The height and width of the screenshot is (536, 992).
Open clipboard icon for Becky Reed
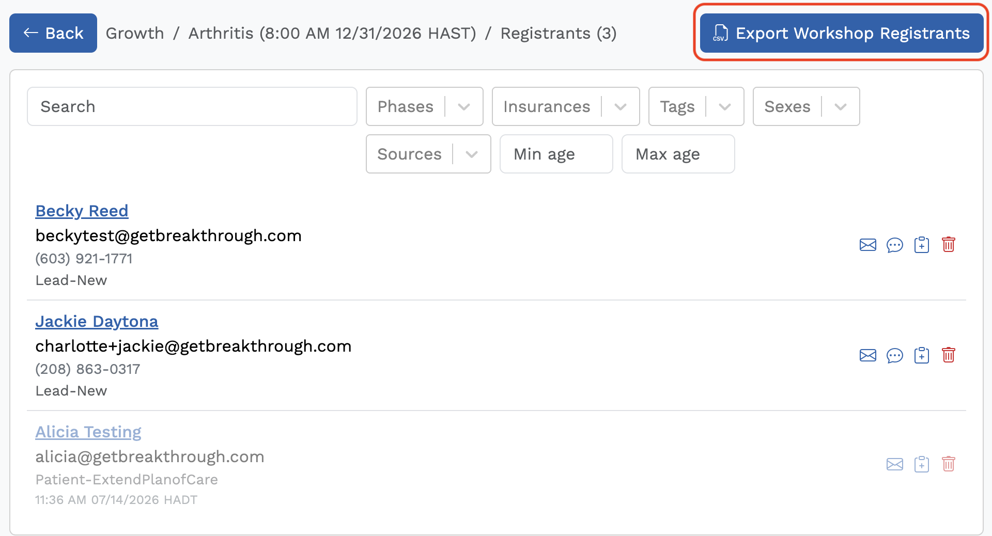922,245
